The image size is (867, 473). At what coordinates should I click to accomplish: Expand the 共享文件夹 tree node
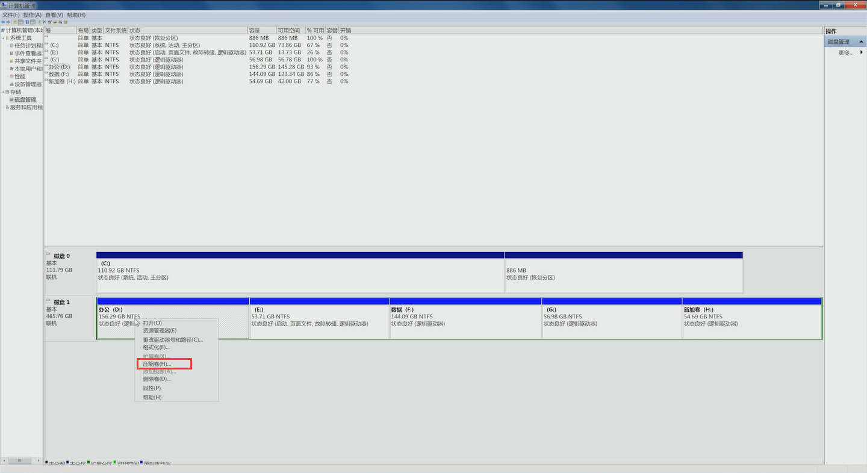coord(7,61)
